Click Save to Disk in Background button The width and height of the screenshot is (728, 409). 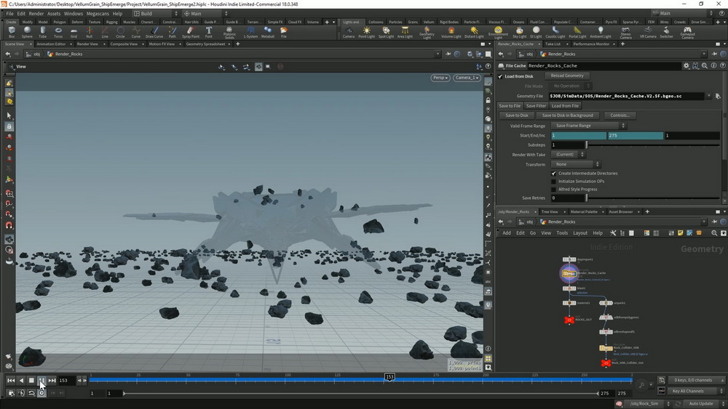[x=567, y=116]
